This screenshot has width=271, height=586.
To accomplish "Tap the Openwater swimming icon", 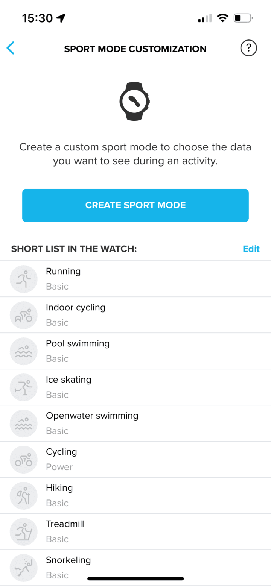I will (23, 423).
